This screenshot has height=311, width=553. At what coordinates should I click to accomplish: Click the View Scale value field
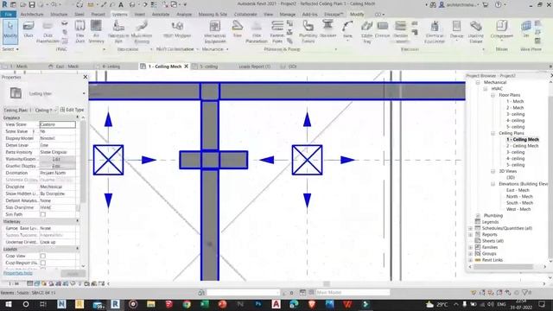click(57, 124)
